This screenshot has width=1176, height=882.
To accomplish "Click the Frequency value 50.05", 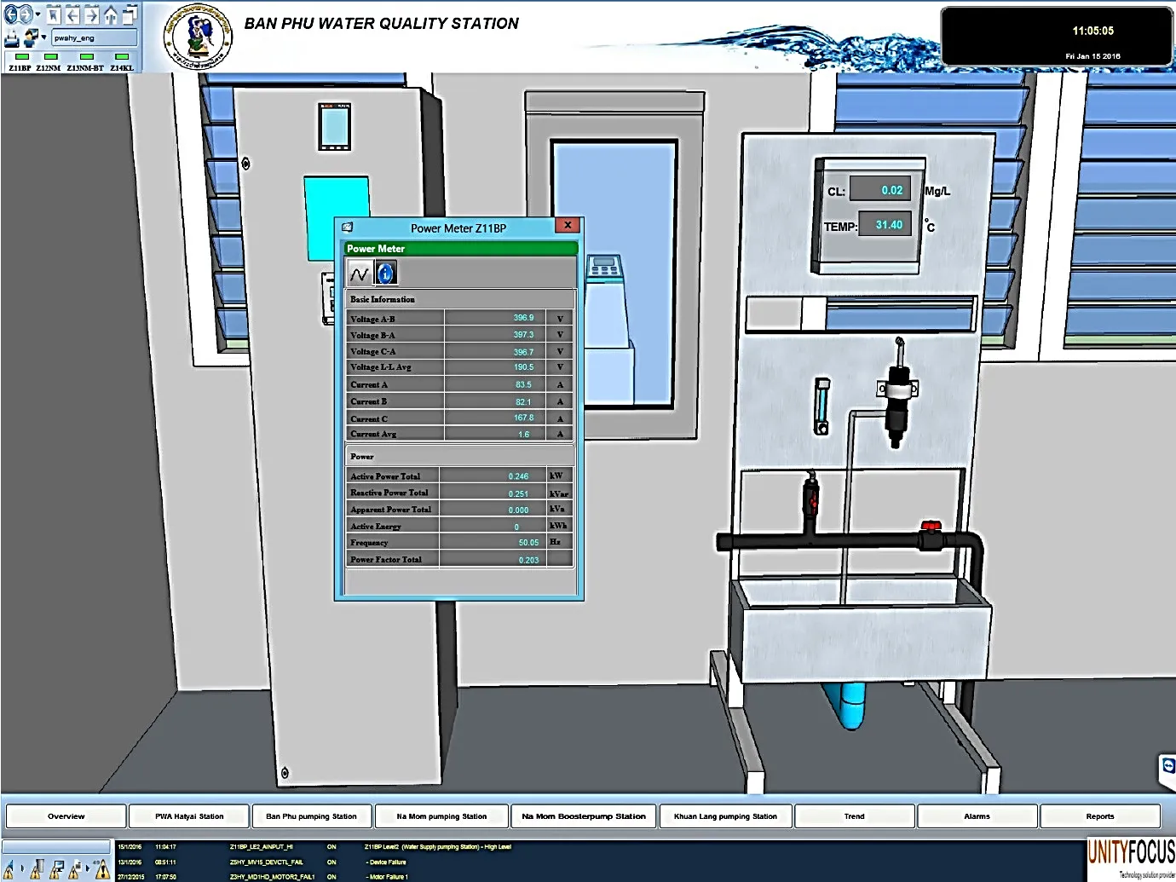I will click(x=528, y=543).
